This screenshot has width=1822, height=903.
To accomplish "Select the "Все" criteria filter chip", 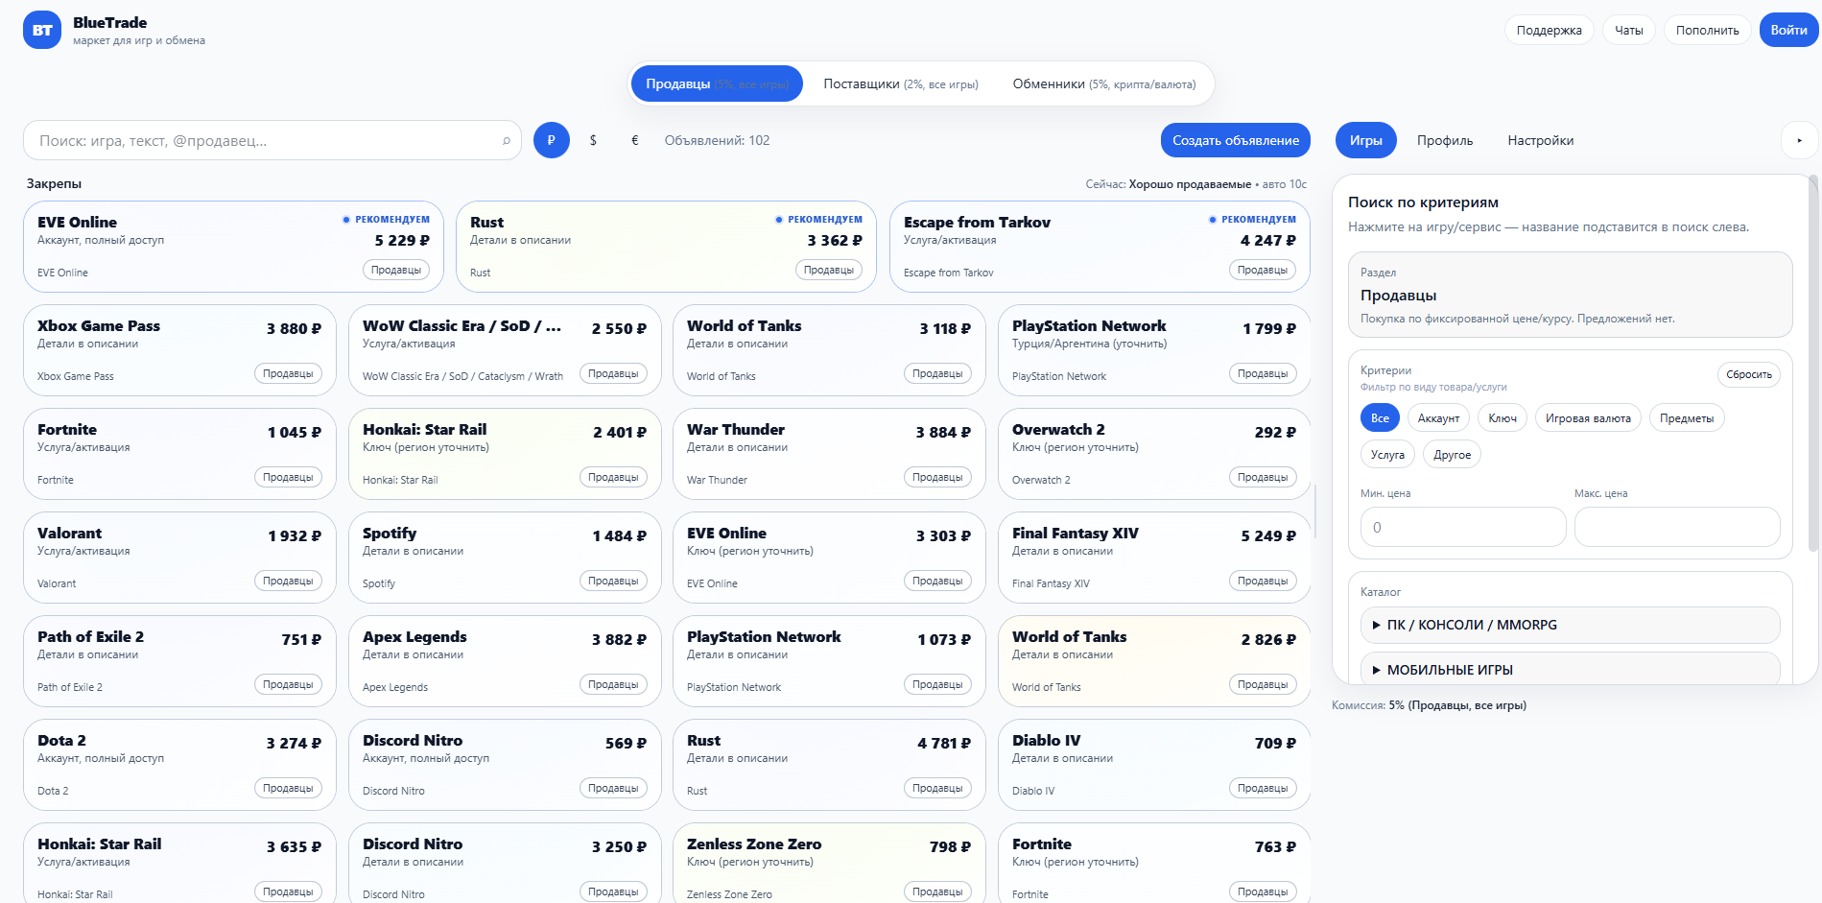I will point(1380,418).
